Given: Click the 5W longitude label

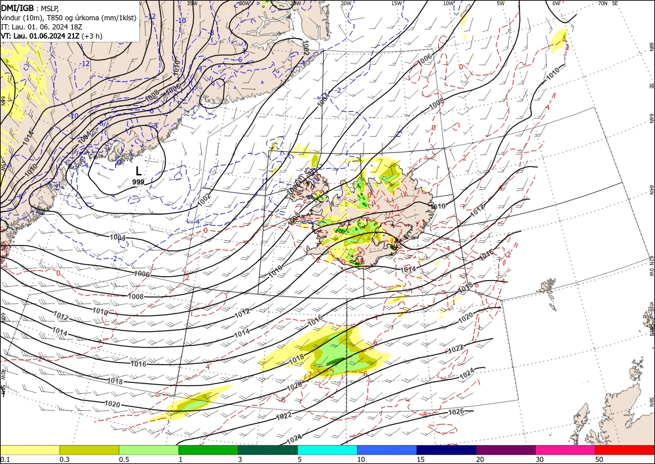Looking at the screenshot, I should (501, 3).
